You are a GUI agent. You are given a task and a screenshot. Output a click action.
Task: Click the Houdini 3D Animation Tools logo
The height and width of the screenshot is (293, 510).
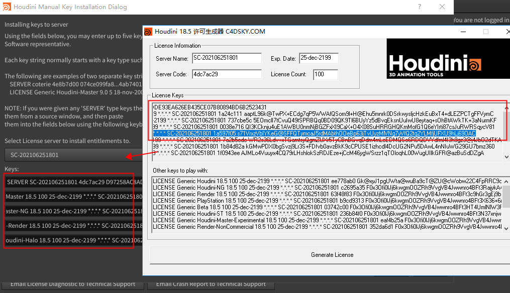click(x=448, y=59)
